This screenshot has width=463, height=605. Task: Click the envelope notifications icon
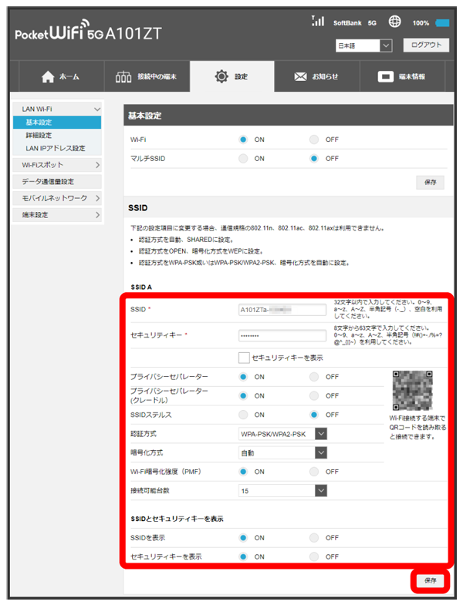point(300,77)
